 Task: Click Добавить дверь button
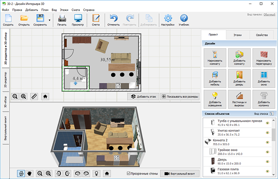click(x=240, y=79)
